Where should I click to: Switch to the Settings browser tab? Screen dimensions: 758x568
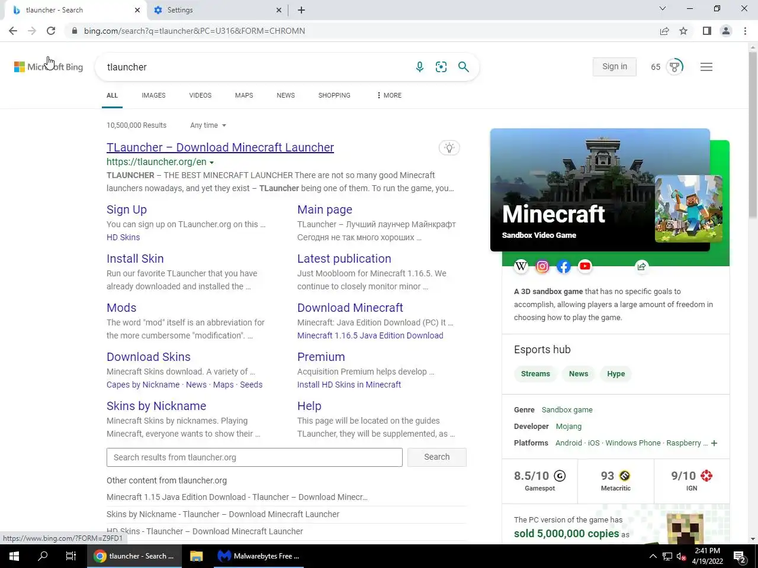click(x=216, y=10)
